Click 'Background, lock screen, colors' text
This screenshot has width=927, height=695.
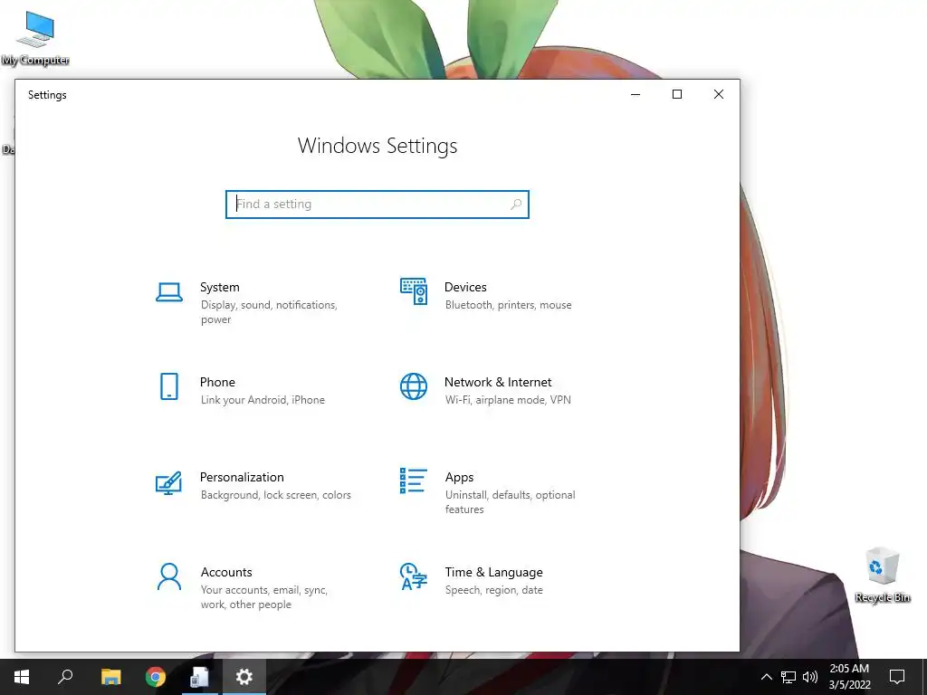click(x=275, y=495)
